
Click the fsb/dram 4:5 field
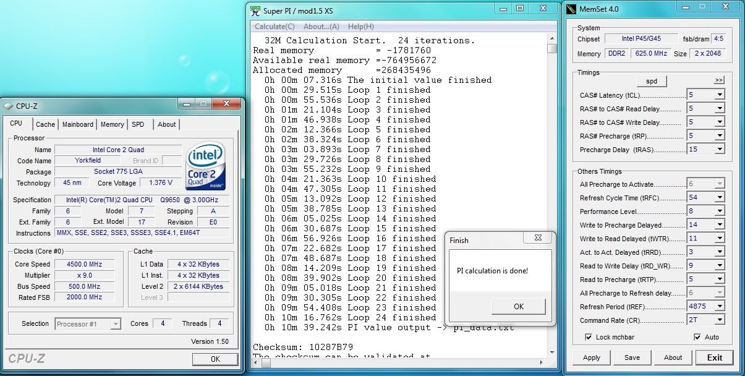tap(718, 38)
